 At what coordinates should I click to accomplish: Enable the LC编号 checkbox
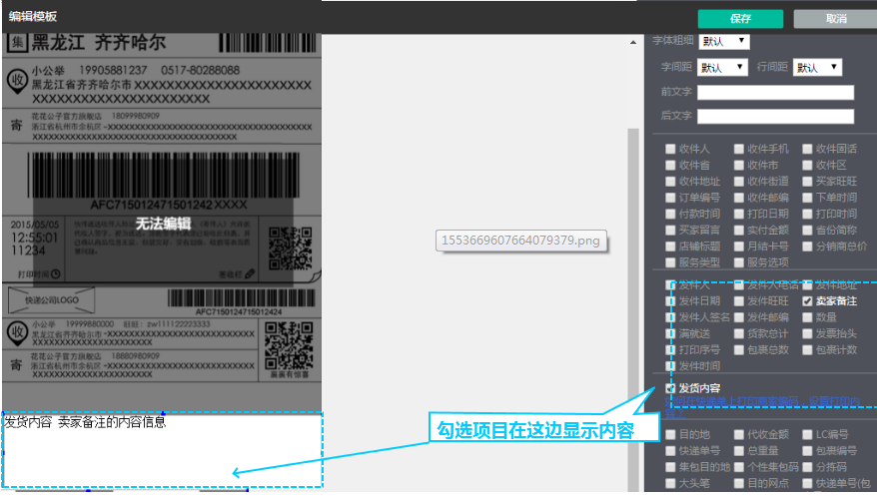pyautogui.click(x=807, y=434)
